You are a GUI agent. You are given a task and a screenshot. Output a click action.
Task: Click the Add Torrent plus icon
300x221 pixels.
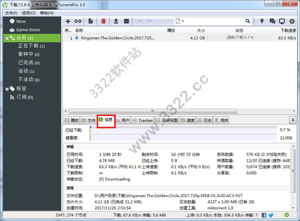68,21
